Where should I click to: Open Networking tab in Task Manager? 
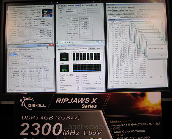click(92, 49)
